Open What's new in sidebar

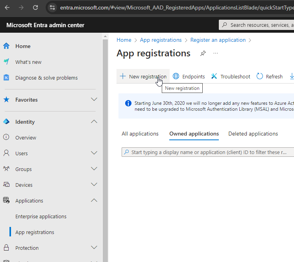tap(28, 62)
